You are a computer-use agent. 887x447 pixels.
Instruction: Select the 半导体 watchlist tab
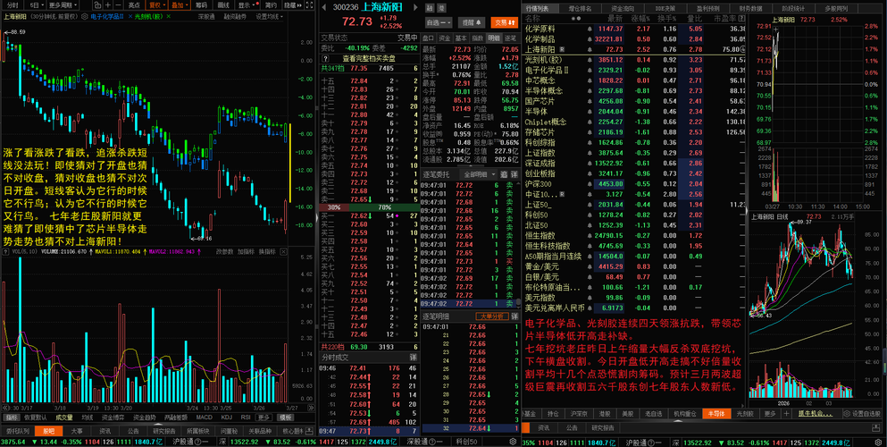pos(716,414)
